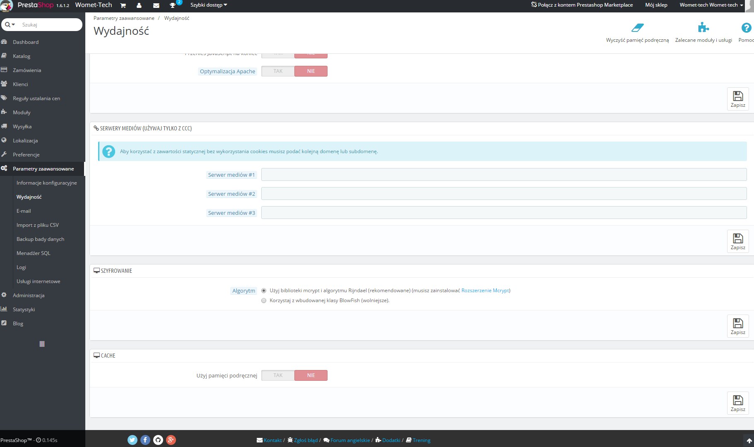754x447 pixels.
Task: Click the trophy notifications icon
Action: click(x=173, y=5)
